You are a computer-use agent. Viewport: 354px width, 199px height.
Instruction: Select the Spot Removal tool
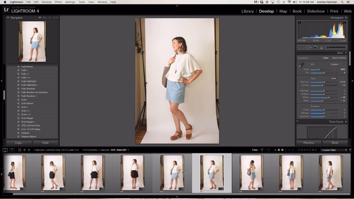point(309,47)
